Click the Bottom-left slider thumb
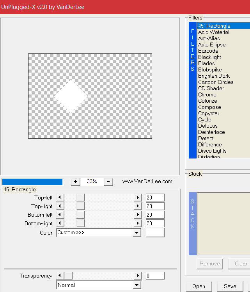250x292 pixels. pos(80,215)
